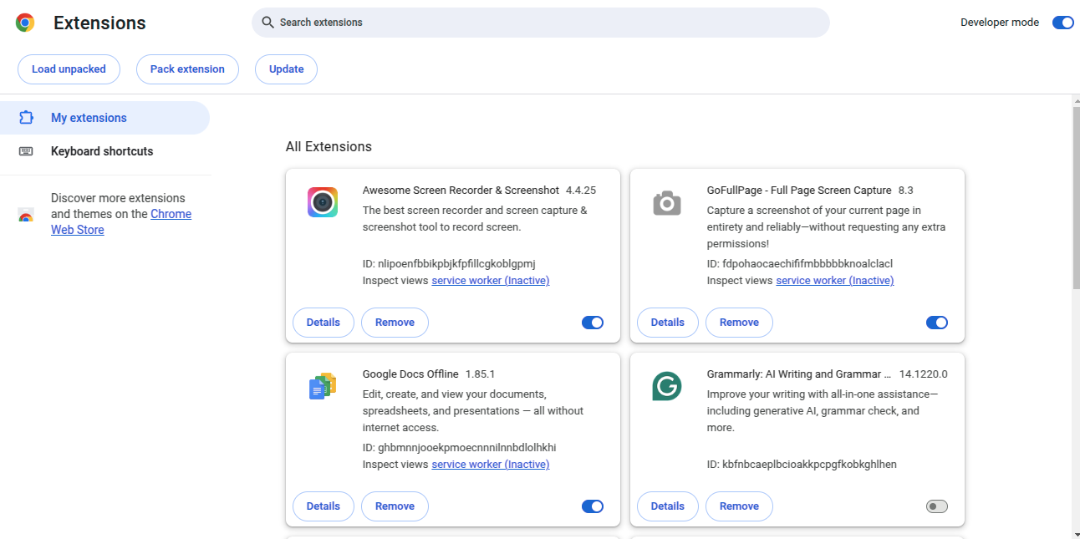Viewport: 1080px width, 539px height.
Task: Click the vertical page scrollbar thumb
Action: [x=1075, y=198]
